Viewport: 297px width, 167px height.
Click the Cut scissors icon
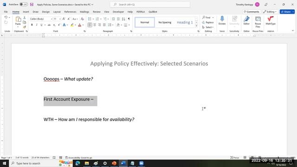25,18
